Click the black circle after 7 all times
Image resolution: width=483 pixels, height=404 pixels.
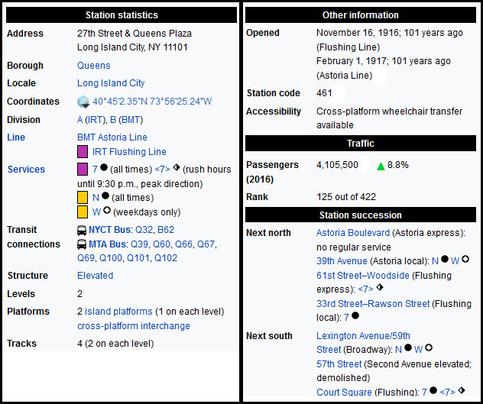pos(103,169)
